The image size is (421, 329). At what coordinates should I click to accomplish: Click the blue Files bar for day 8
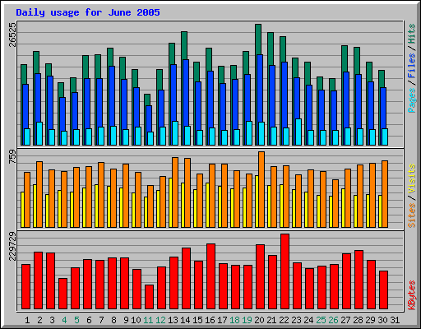112,96
